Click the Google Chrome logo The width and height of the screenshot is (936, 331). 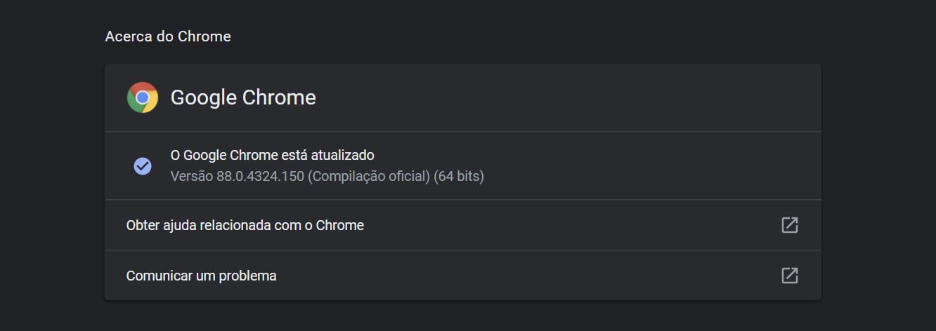[143, 97]
